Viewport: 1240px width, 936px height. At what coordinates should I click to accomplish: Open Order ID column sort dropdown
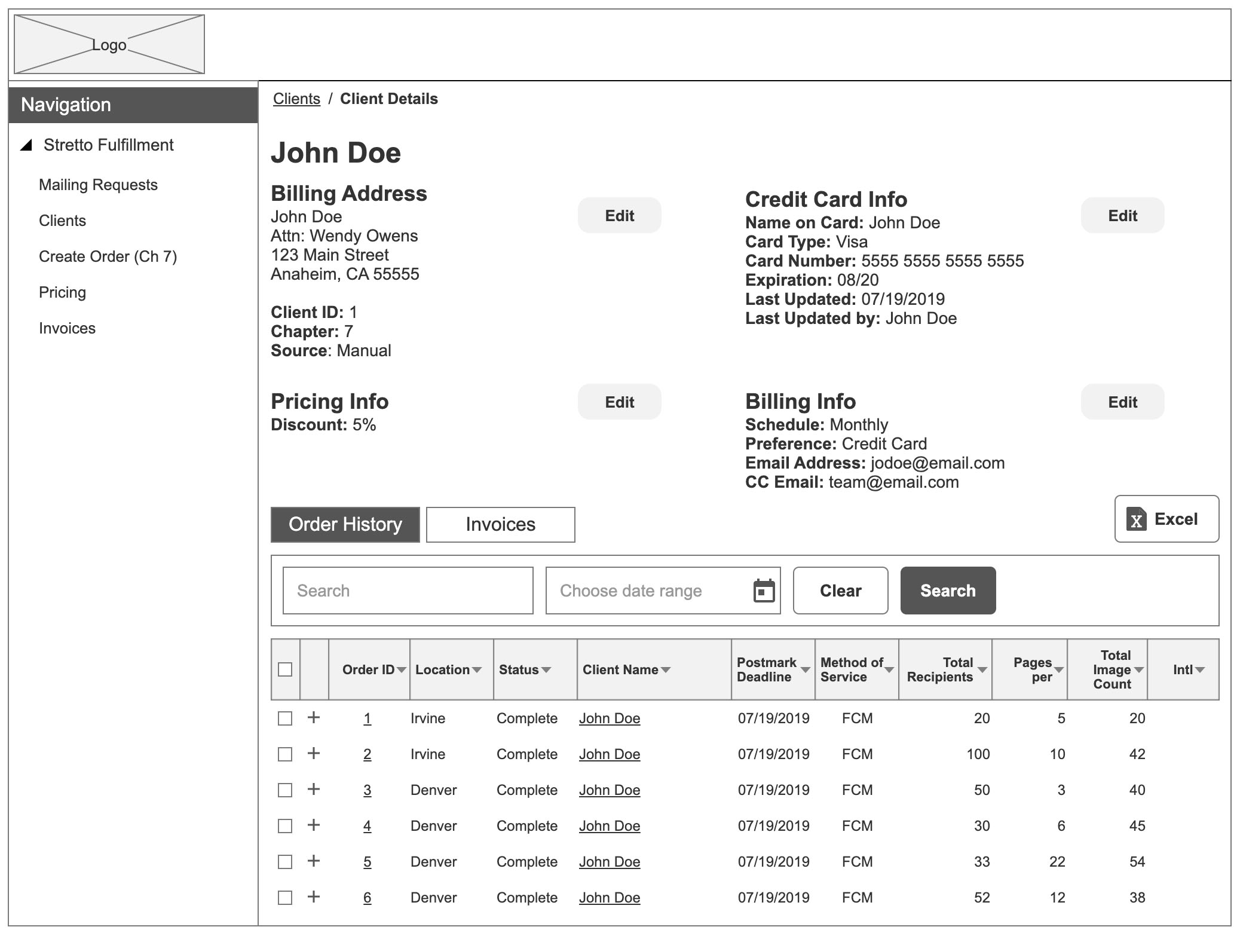(402, 670)
